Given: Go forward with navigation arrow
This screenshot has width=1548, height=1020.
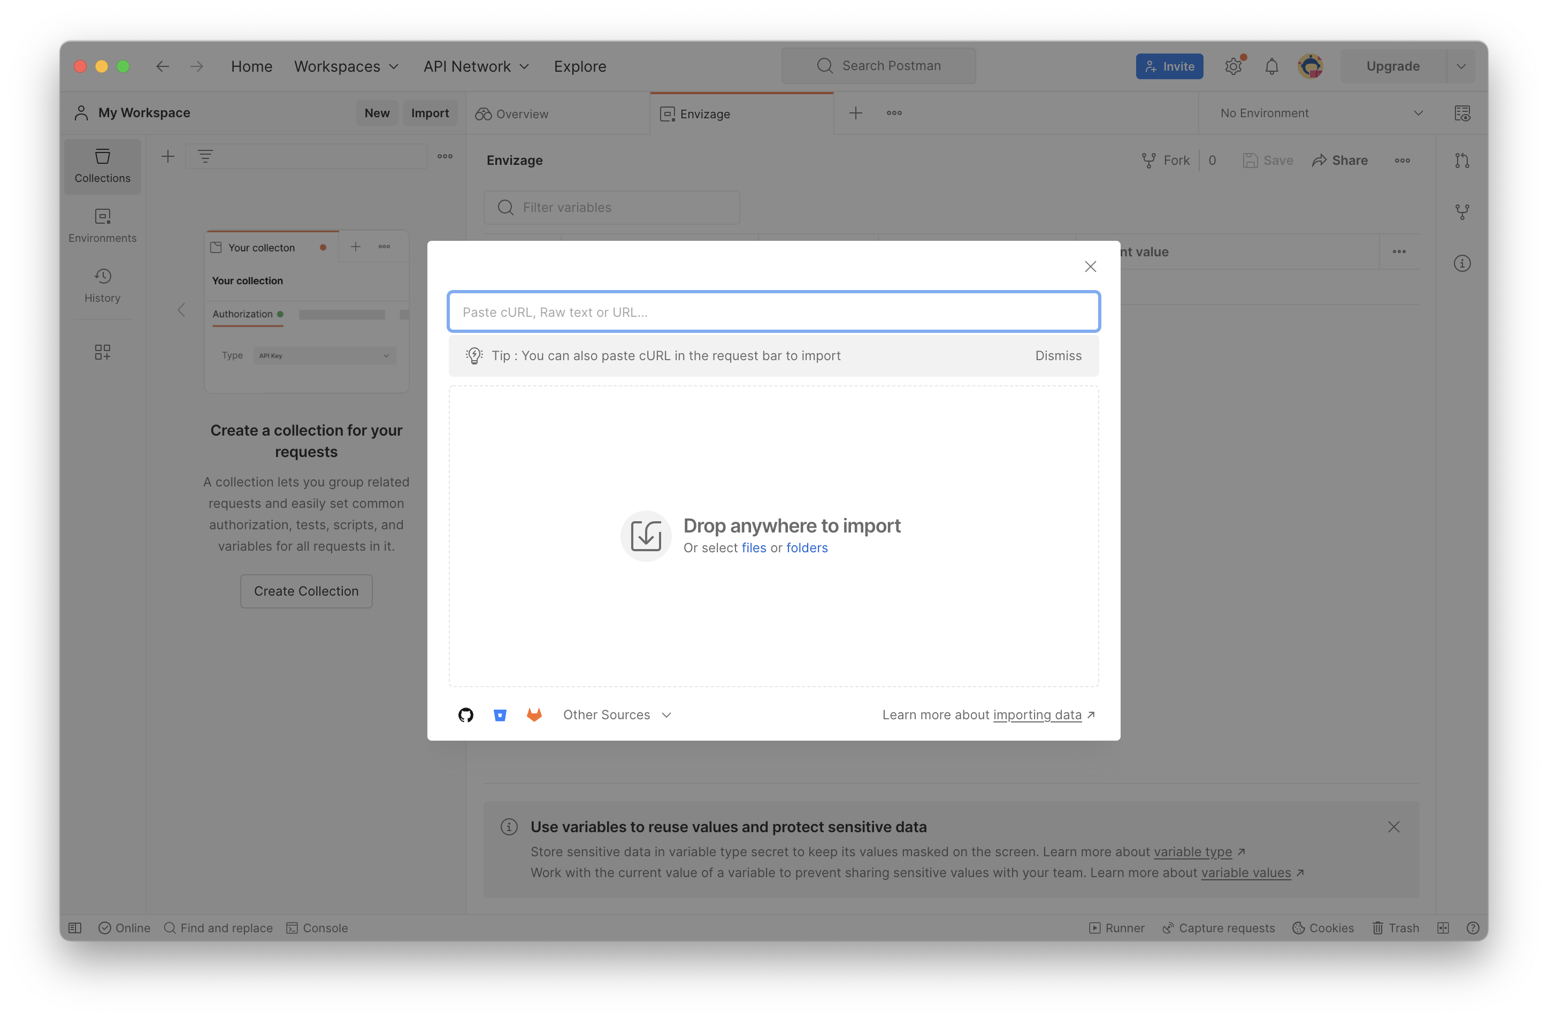Looking at the screenshot, I should point(197,66).
